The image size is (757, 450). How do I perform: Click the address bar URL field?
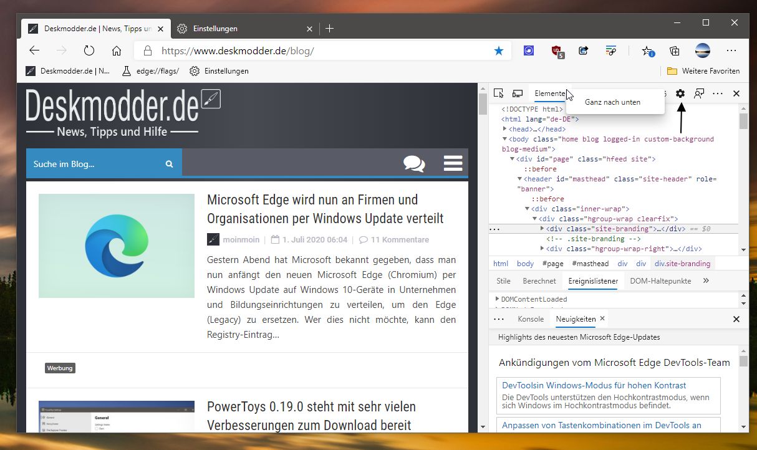coord(324,51)
